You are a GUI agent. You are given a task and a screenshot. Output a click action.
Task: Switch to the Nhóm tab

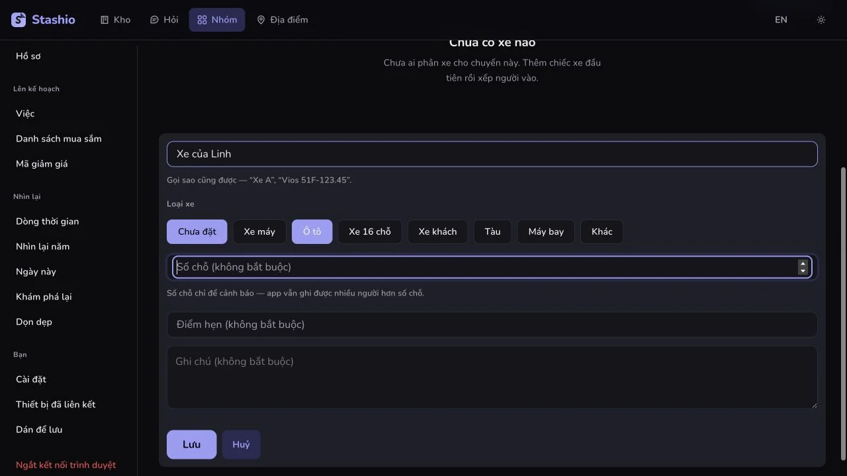coord(217,20)
